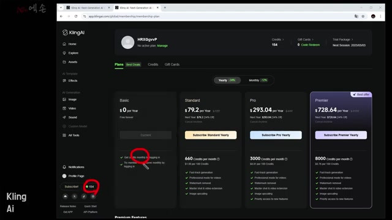Viewport: 392px width, 220px height.
Task: Click the KlingAI logo in sidebar
Action: pos(73,32)
